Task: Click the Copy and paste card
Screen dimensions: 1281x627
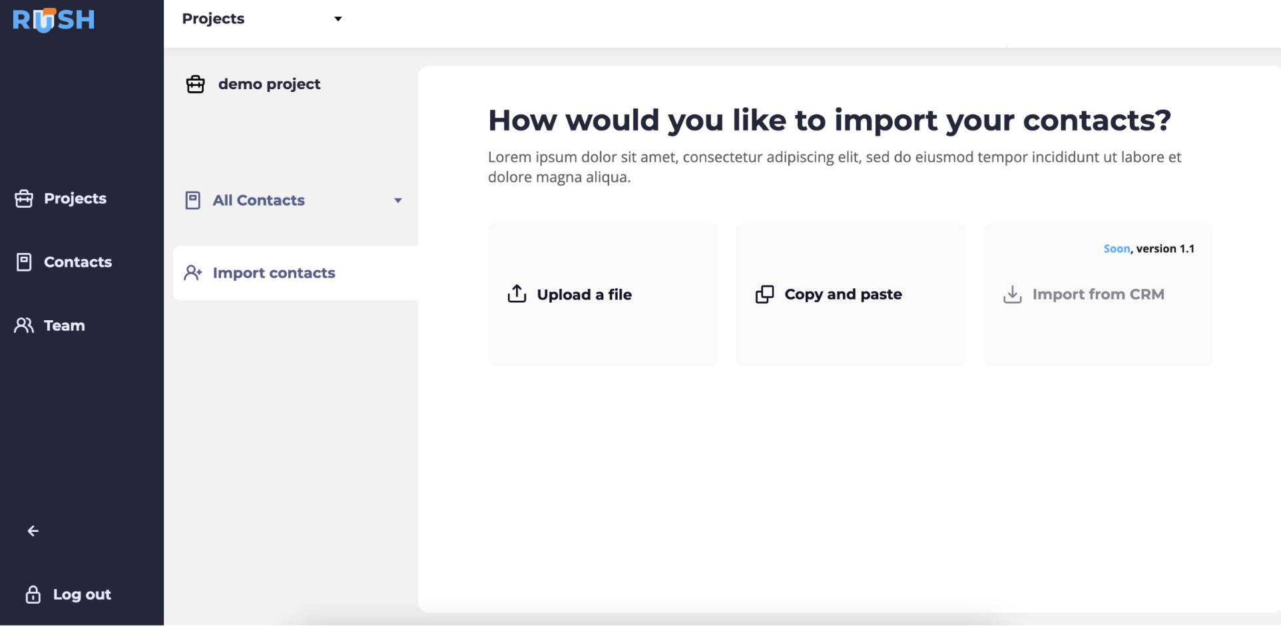Action: [850, 294]
